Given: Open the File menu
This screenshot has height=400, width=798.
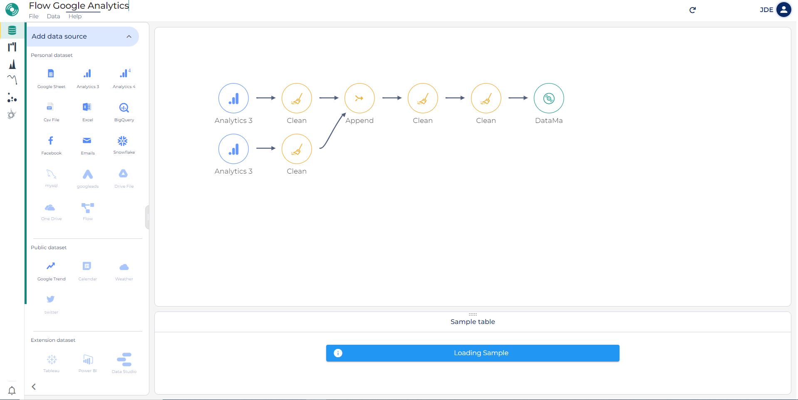Looking at the screenshot, I should click(x=34, y=16).
